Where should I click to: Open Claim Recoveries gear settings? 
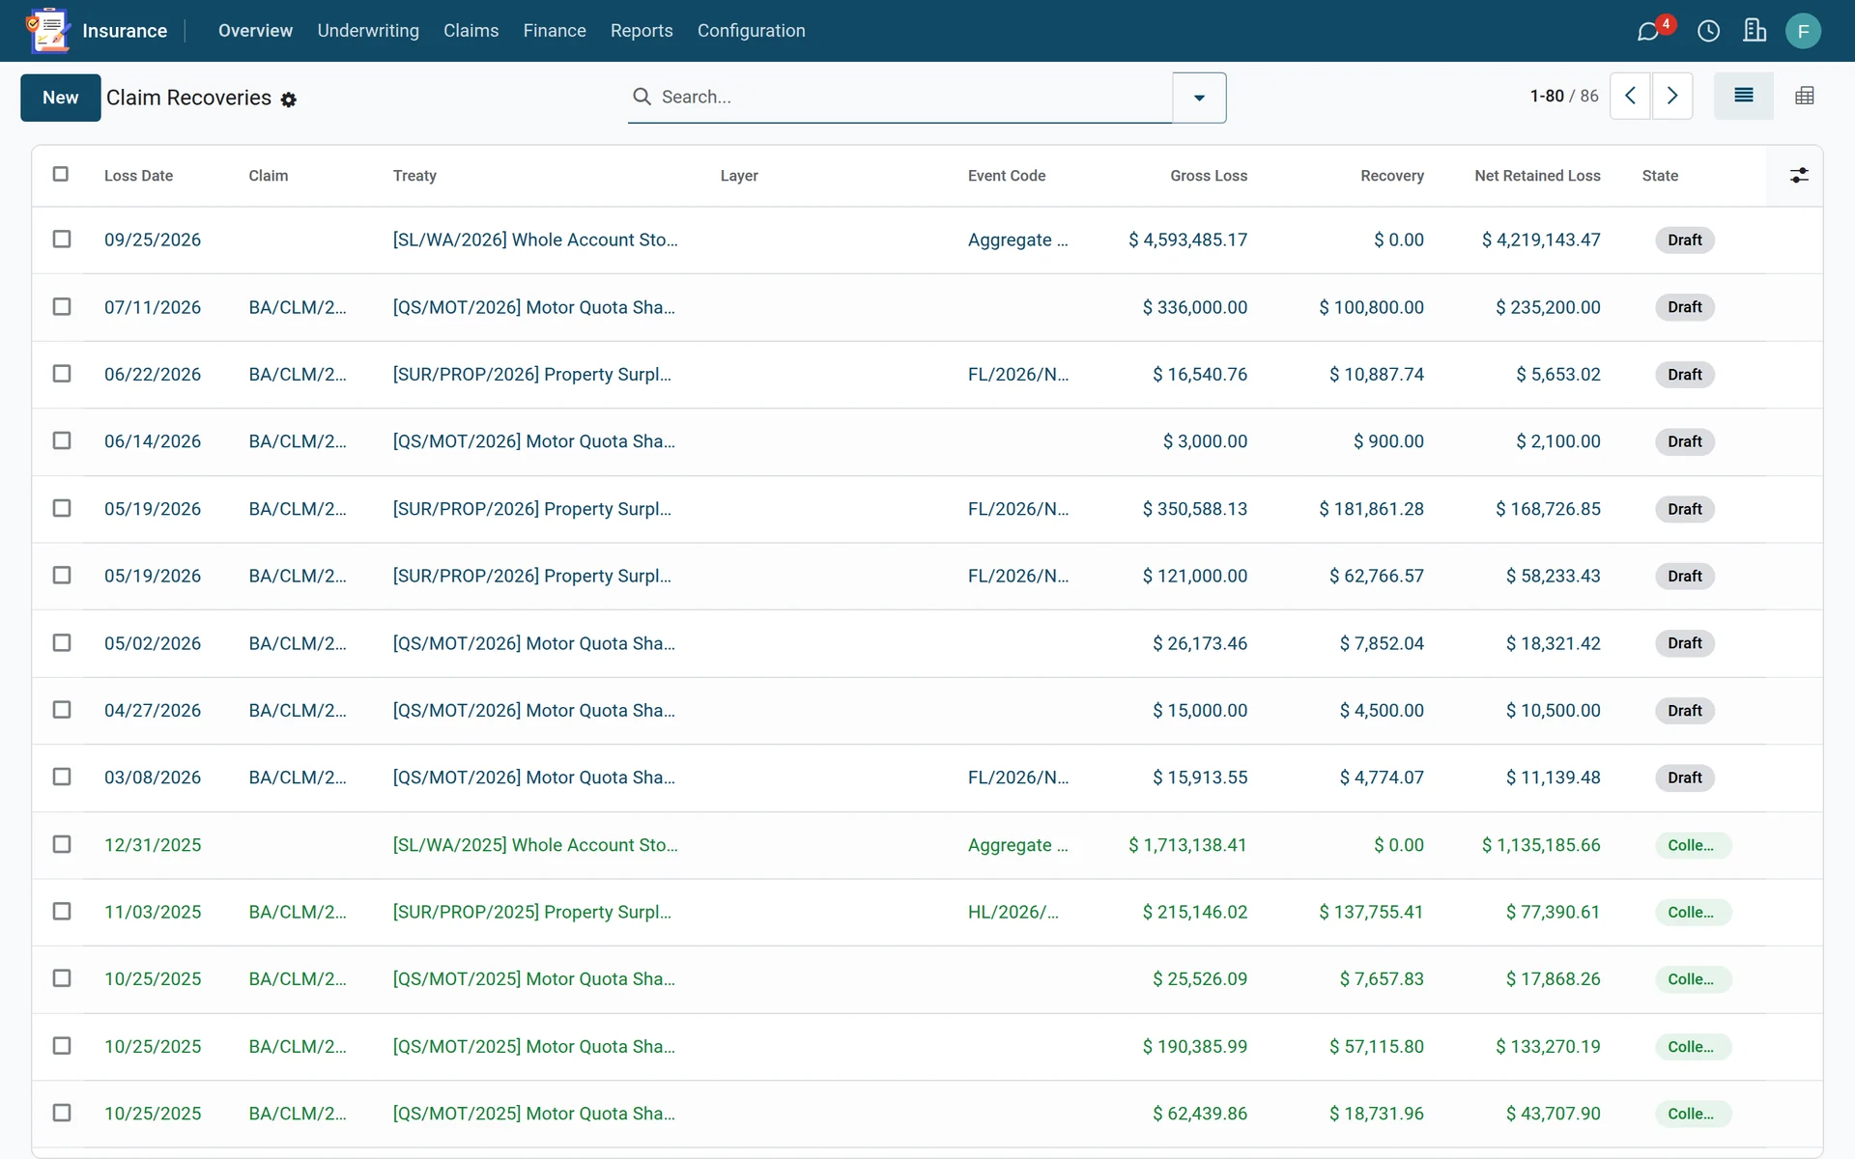tap(288, 99)
